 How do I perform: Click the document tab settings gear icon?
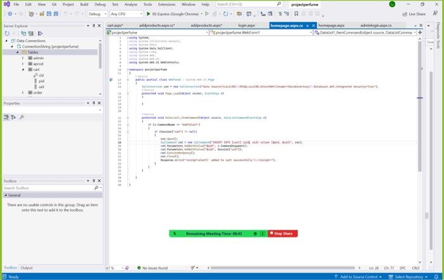point(421,25)
